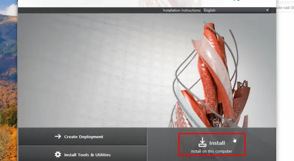Click the Install Tools & Utilities label
This screenshot has width=294, height=161.
click(x=87, y=155)
